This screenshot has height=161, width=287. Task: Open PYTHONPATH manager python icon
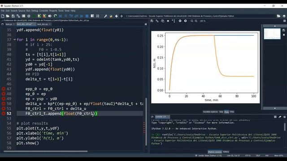[111, 16]
